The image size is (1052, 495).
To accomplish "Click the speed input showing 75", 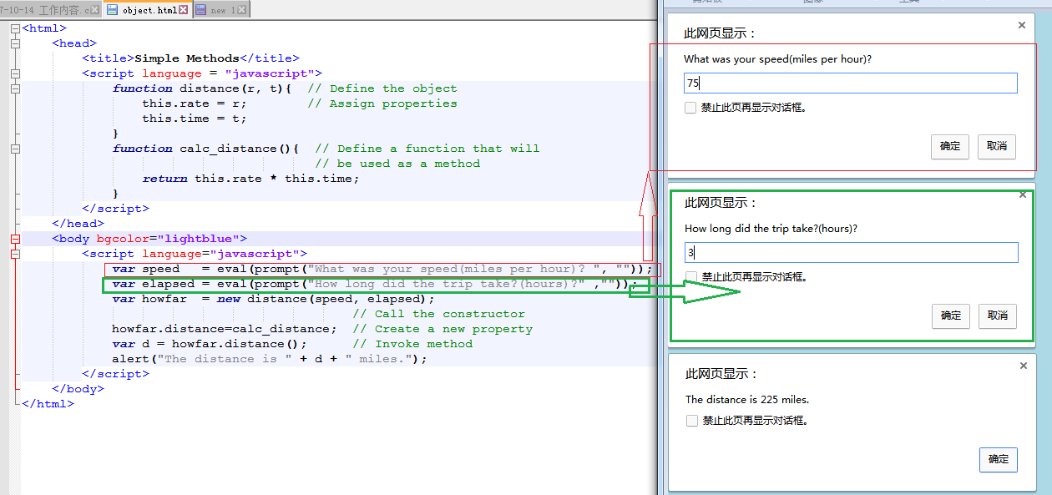I will (x=850, y=83).
